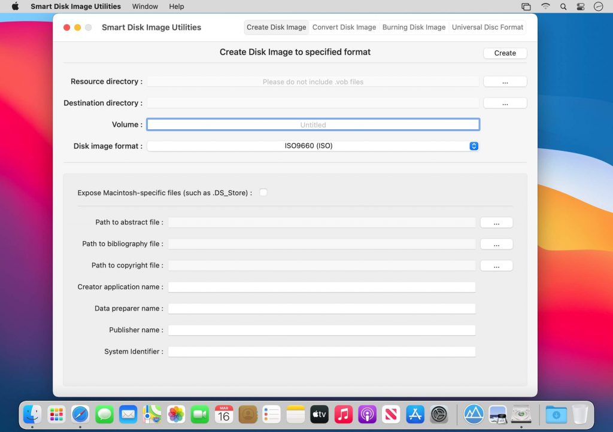Open Launchpad from the Dock

[56, 413]
